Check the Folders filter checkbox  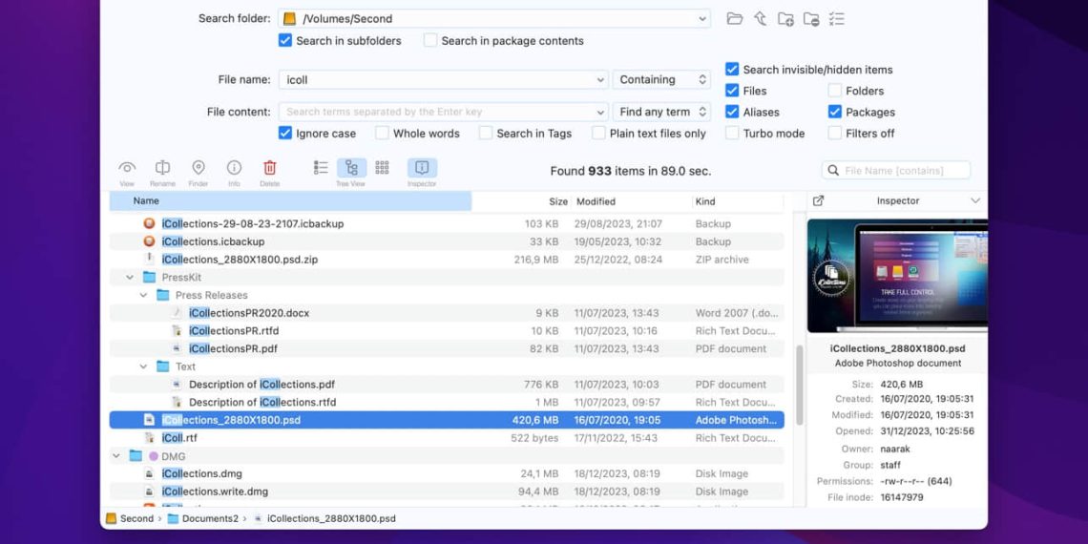835,91
